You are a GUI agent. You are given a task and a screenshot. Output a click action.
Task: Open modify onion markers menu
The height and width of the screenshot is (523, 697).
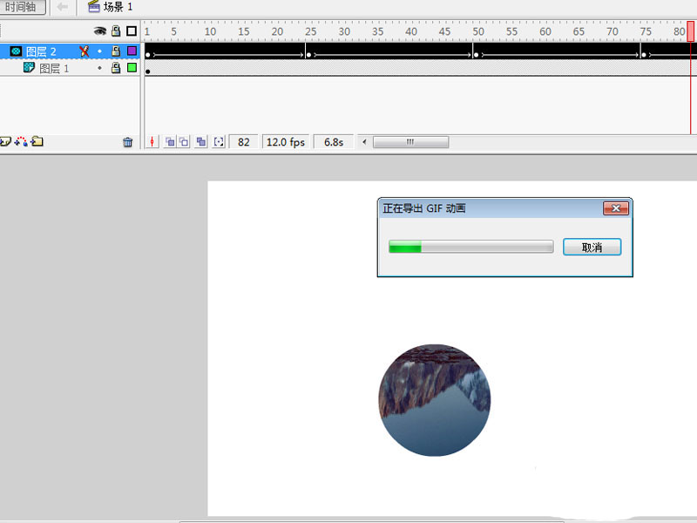219,142
